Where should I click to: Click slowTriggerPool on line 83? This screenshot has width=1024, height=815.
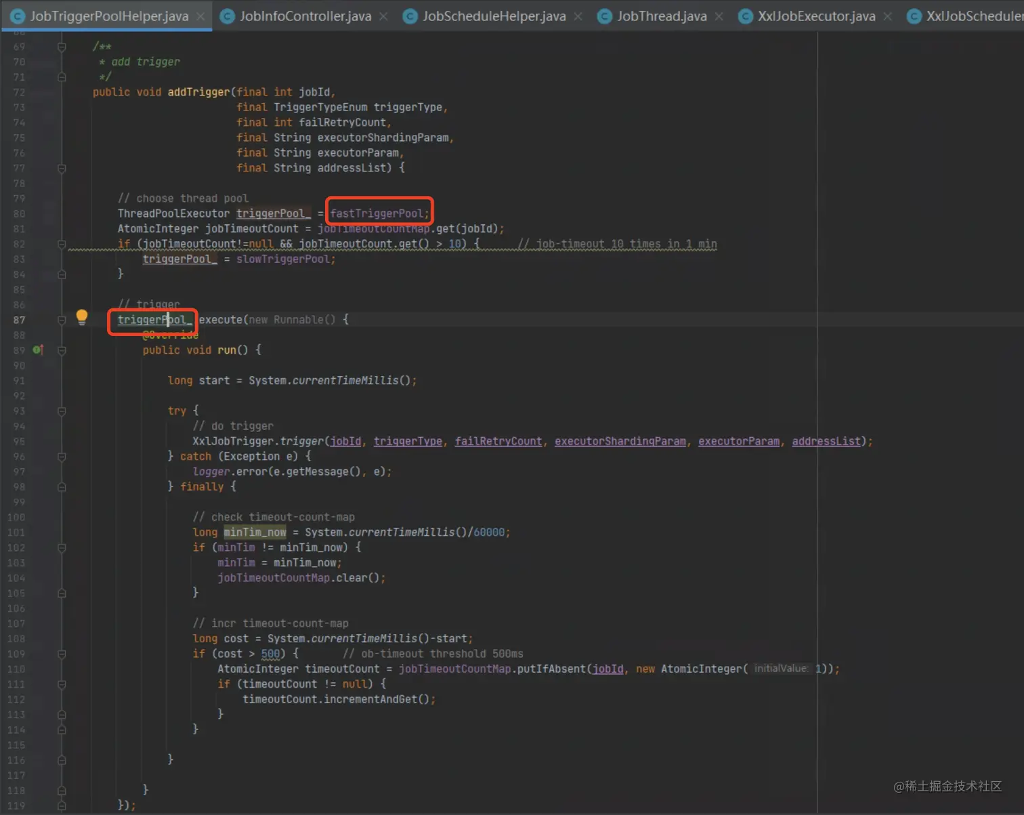click(x=282, y=259)
